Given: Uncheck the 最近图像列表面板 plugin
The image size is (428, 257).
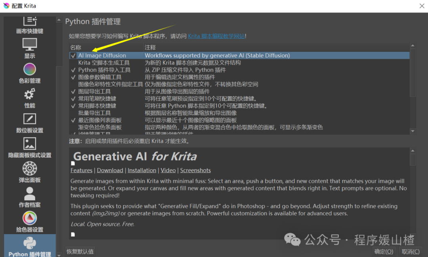Looking at the screenshot, I should tap(73, 120).
